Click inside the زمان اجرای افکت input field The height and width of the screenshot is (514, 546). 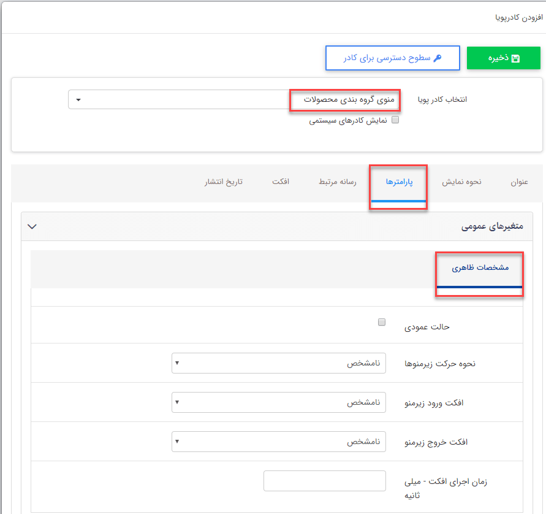(x=324, y=481)
